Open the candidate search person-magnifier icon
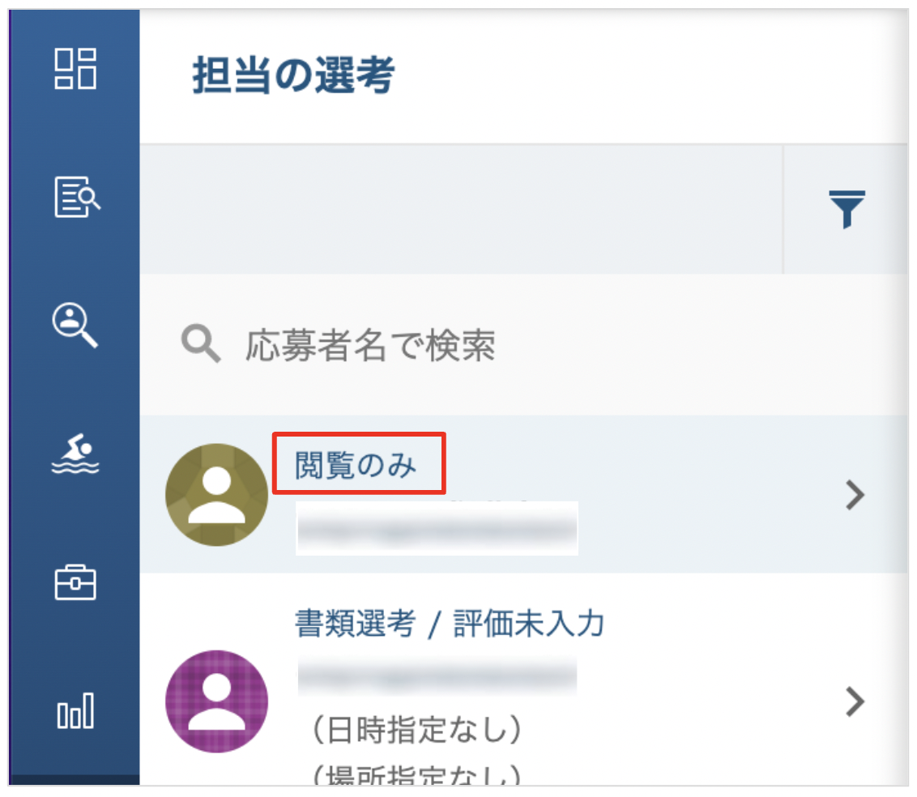 click(75, 325)
